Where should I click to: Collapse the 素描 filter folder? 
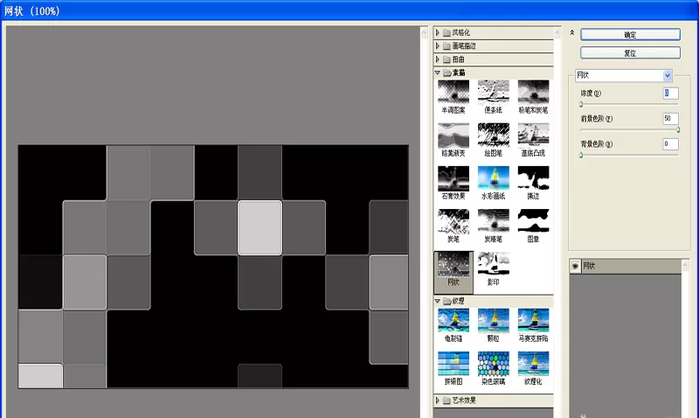pyautogui.click(x=438, y=73)
